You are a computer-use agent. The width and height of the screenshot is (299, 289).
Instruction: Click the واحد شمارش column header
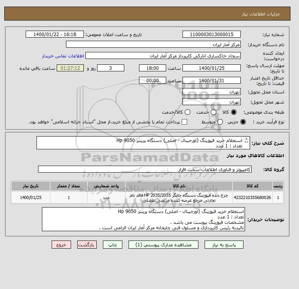coord(106,186)
